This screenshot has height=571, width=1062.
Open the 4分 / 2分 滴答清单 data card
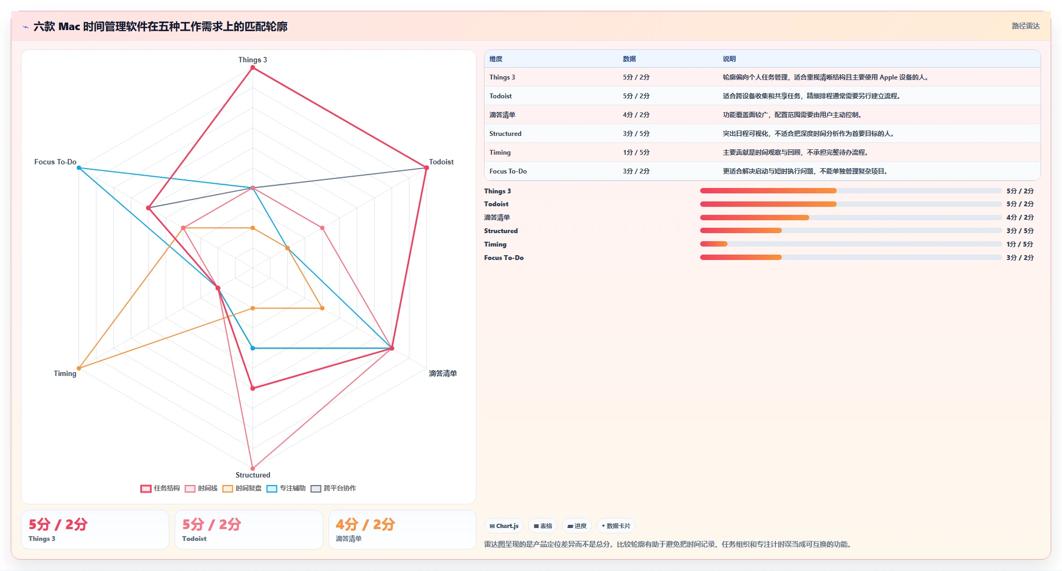point(402,530)
